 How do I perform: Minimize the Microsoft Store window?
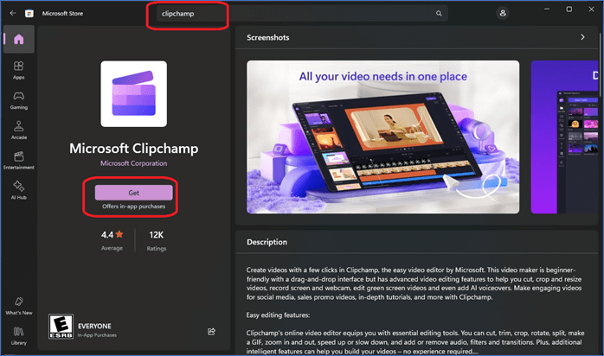(x=547, y=10)
